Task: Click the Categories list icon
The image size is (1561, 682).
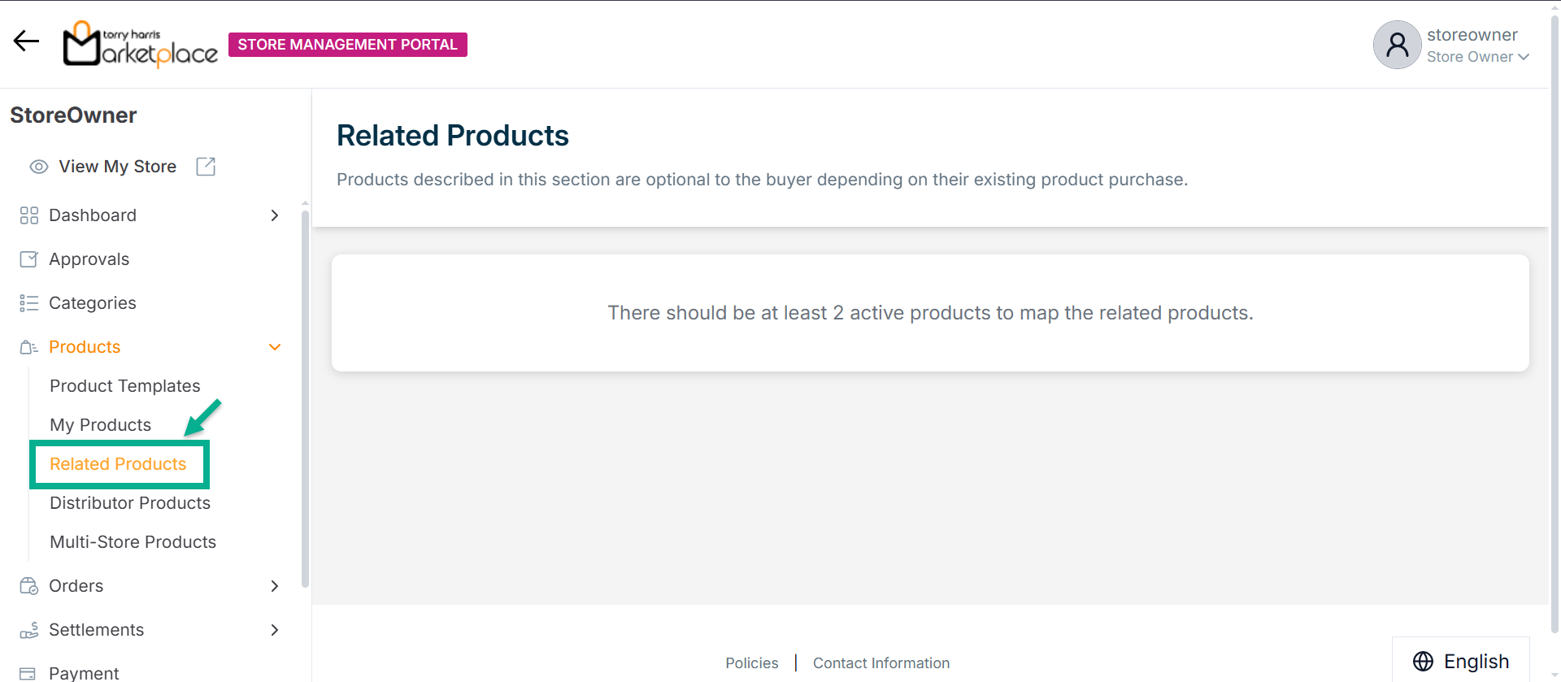Action: [29, 303]
